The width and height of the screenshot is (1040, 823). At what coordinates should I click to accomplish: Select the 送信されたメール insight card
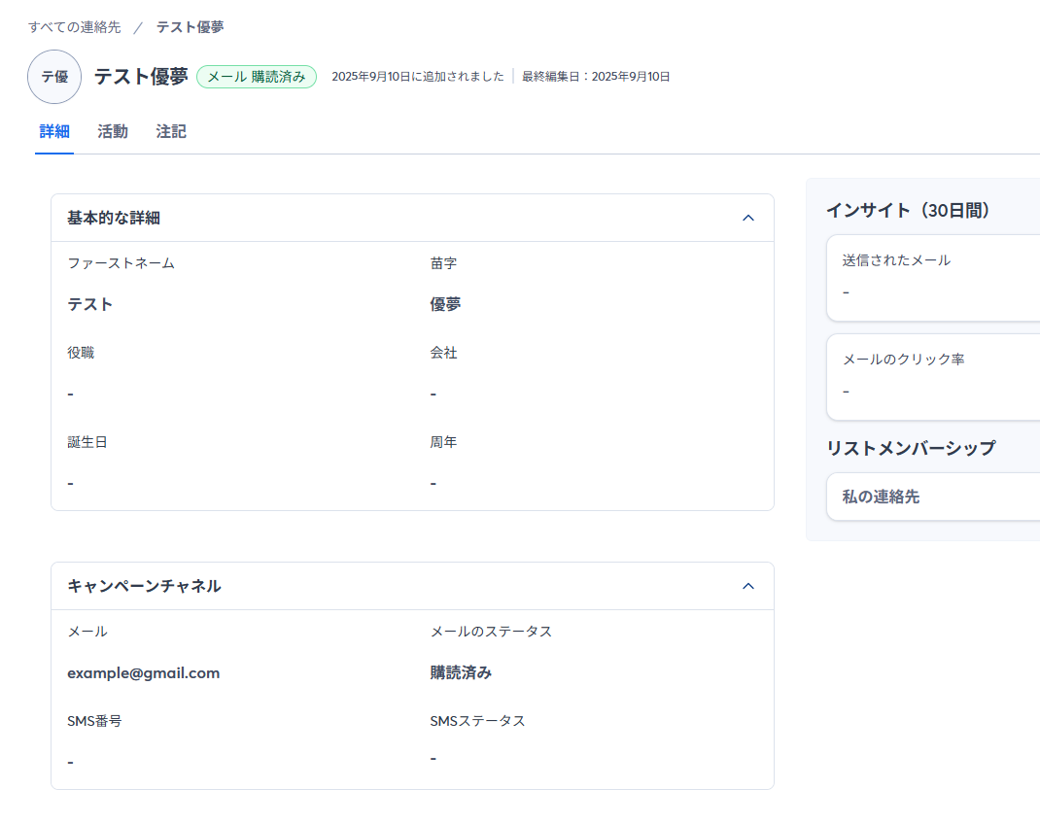pyautogui.click(x=933, y=277)
